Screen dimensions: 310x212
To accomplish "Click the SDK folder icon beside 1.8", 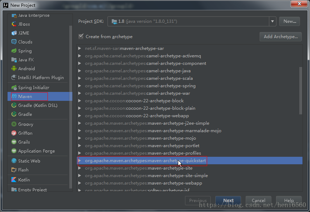I will (114, 21).
